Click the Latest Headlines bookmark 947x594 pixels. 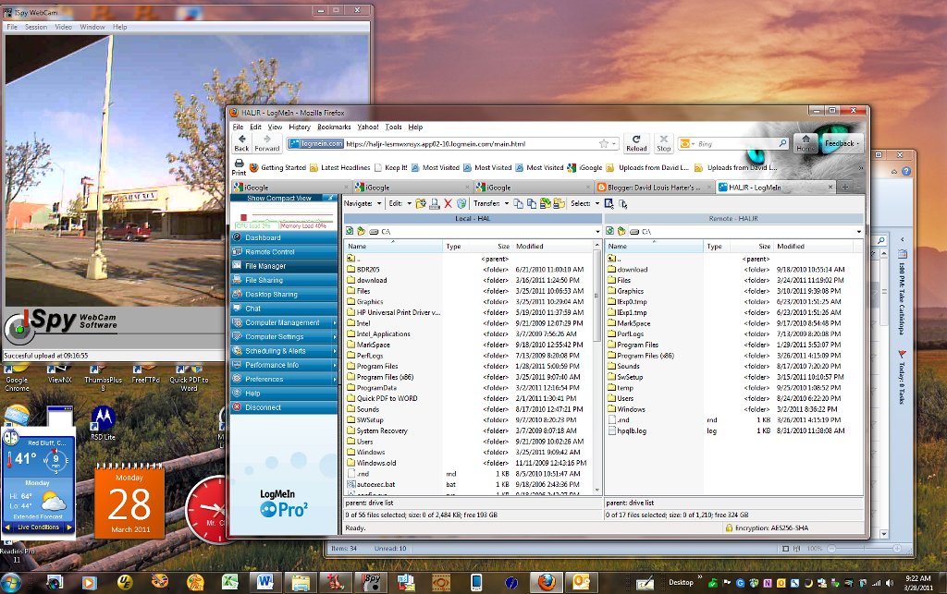point(340,167)
